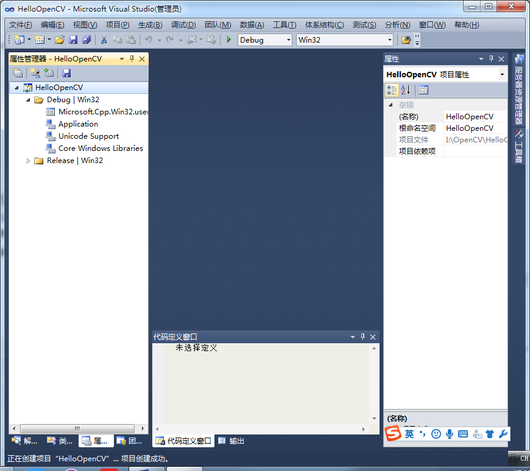Click the Property Manager's first toolbar icon
Image resolution: width=530 pixels, height=471 pixels.
coord(18,73)
